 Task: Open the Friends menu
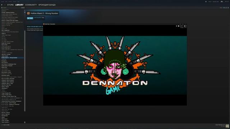click(10, 1)
